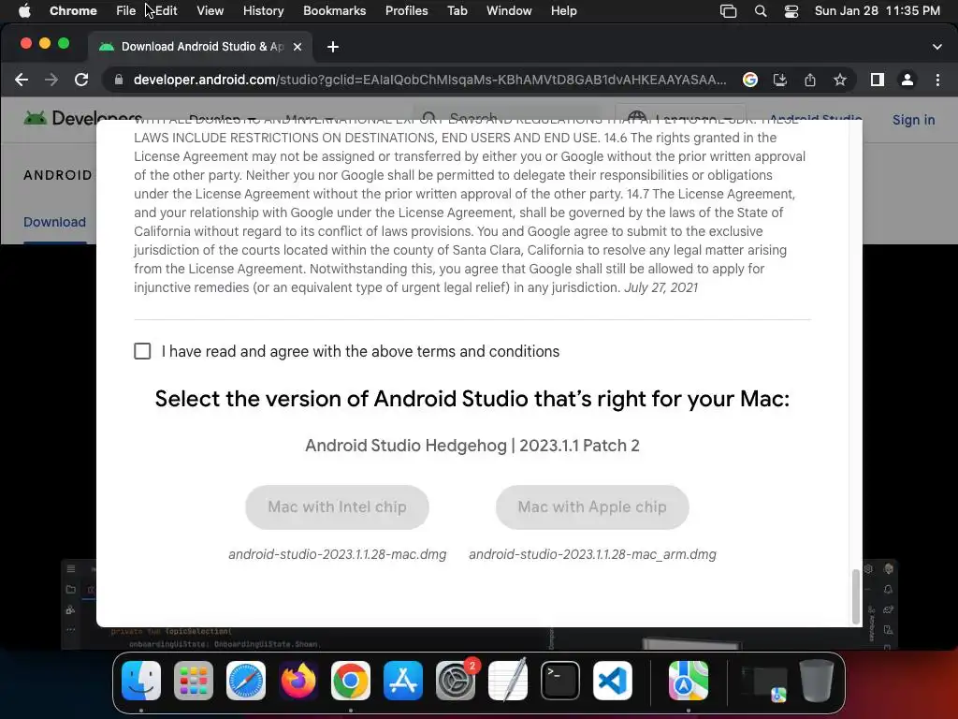
Task: Click the android-studio-2023.1.1.28-mac.dmg filename
Action: click(337, 554)
